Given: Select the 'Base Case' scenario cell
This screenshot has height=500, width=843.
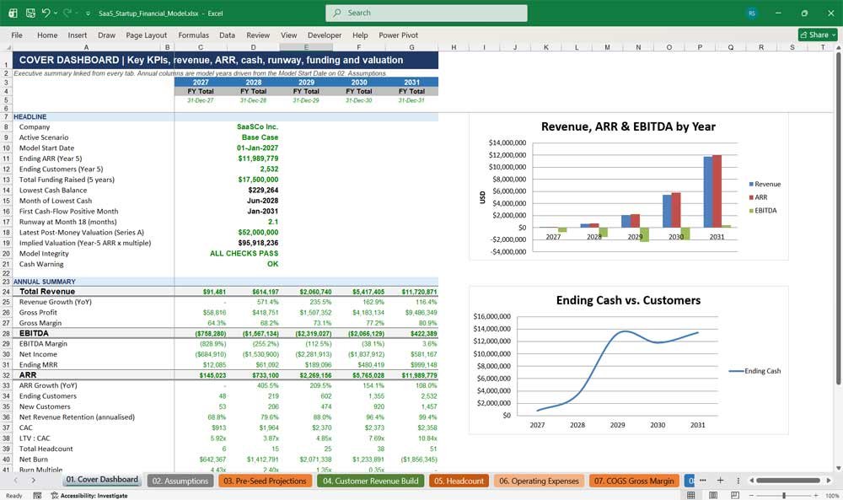Looking at the screenshot, I should pyautogui.click(x=254, y=137).
